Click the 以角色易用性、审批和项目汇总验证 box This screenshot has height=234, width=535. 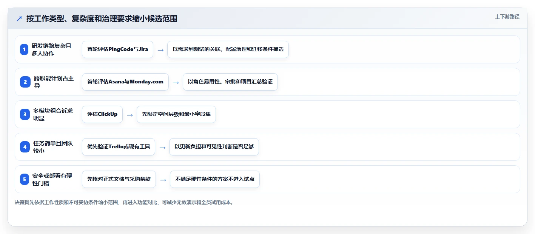click(230, 82)
